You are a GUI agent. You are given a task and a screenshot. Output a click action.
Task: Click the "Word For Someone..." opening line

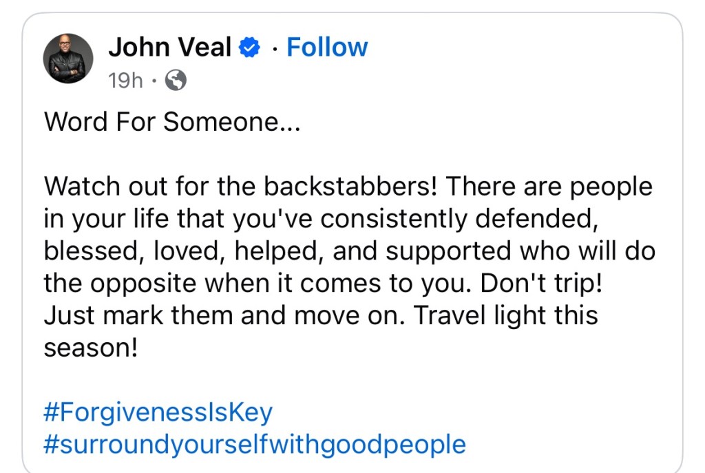pyautogui.click(x=172, y=123)
